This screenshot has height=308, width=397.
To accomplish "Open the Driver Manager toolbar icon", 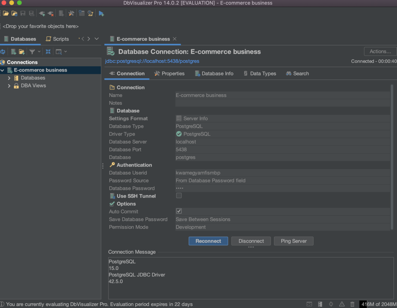I will coord(61,13).
